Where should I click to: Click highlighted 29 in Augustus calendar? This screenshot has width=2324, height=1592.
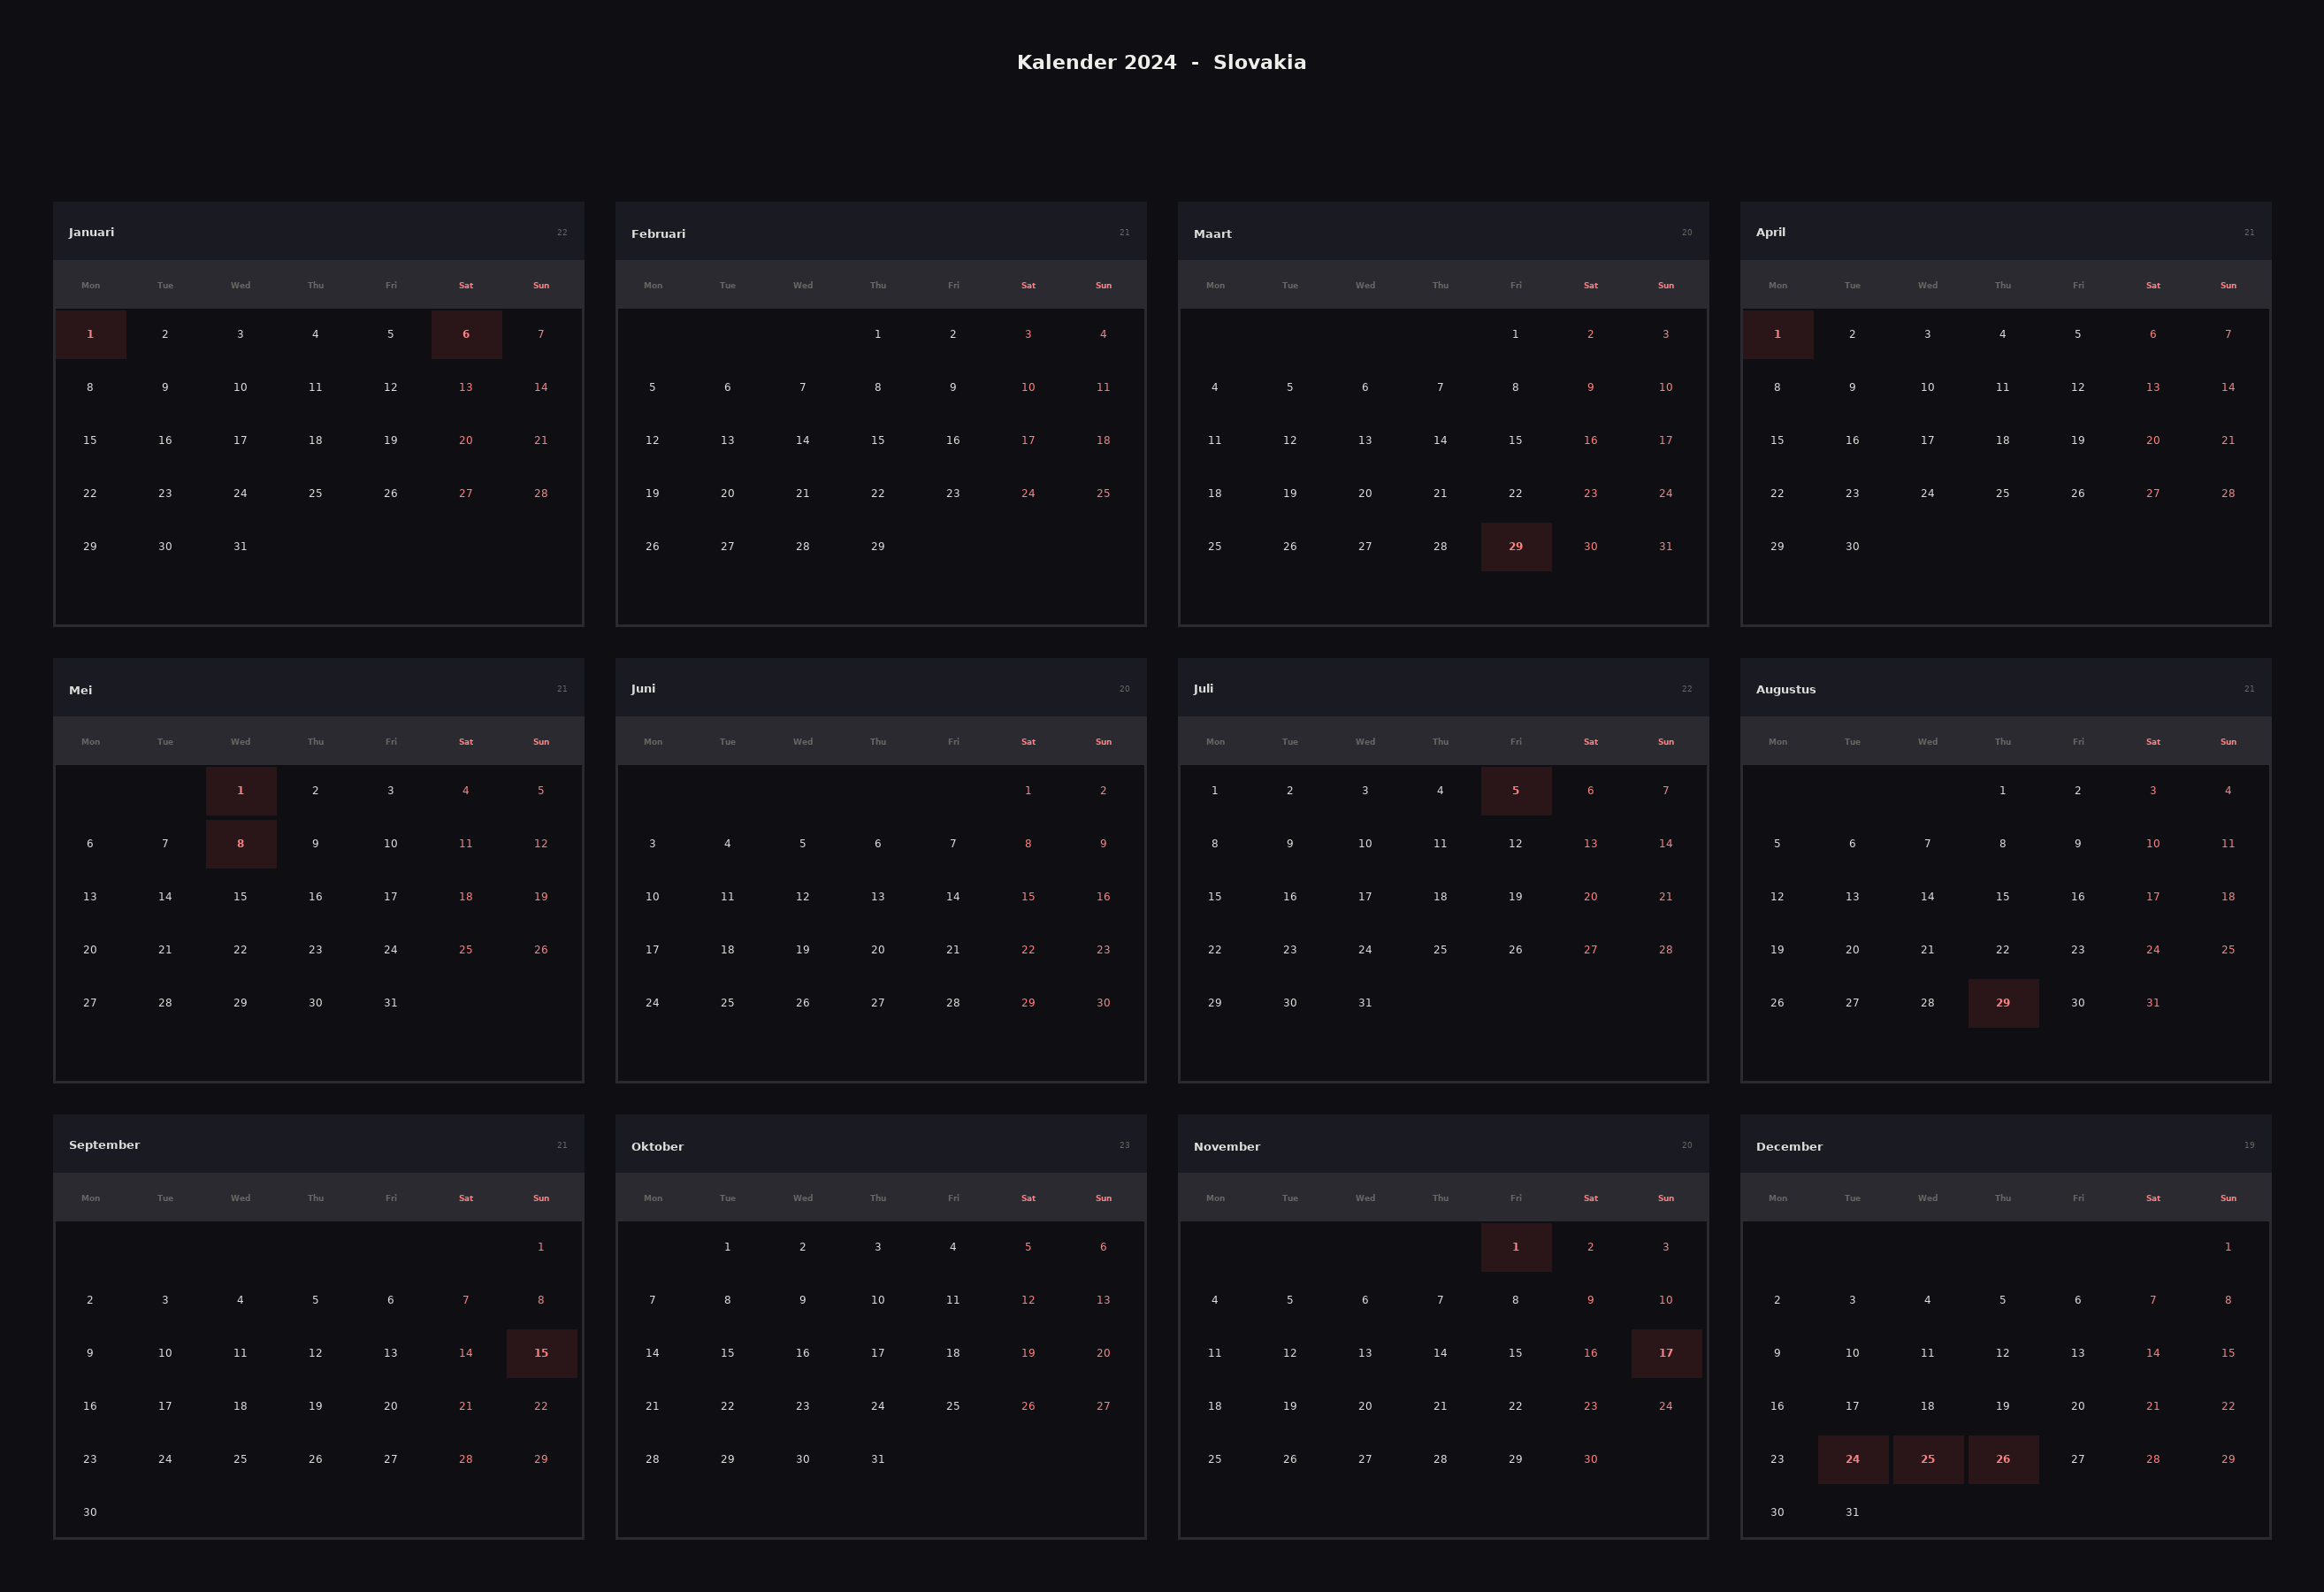click(2003, 1003)
